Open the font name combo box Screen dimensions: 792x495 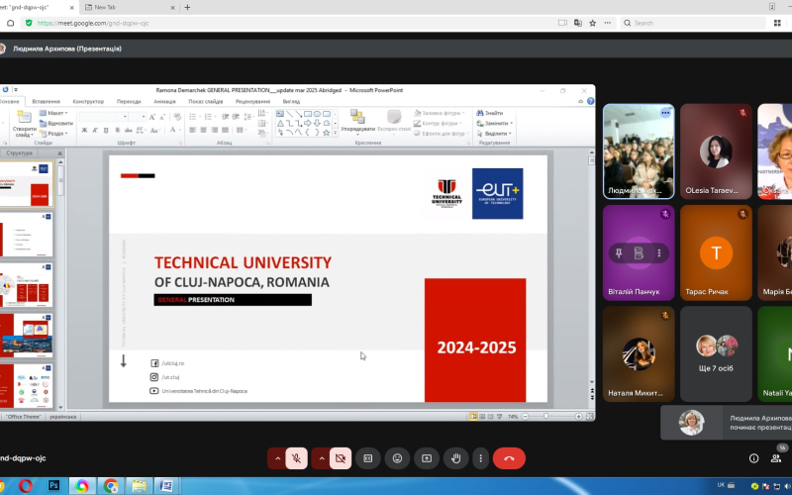click(104, 117)
